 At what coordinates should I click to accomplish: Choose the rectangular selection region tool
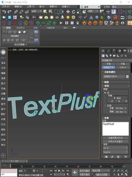coord(56,12)
